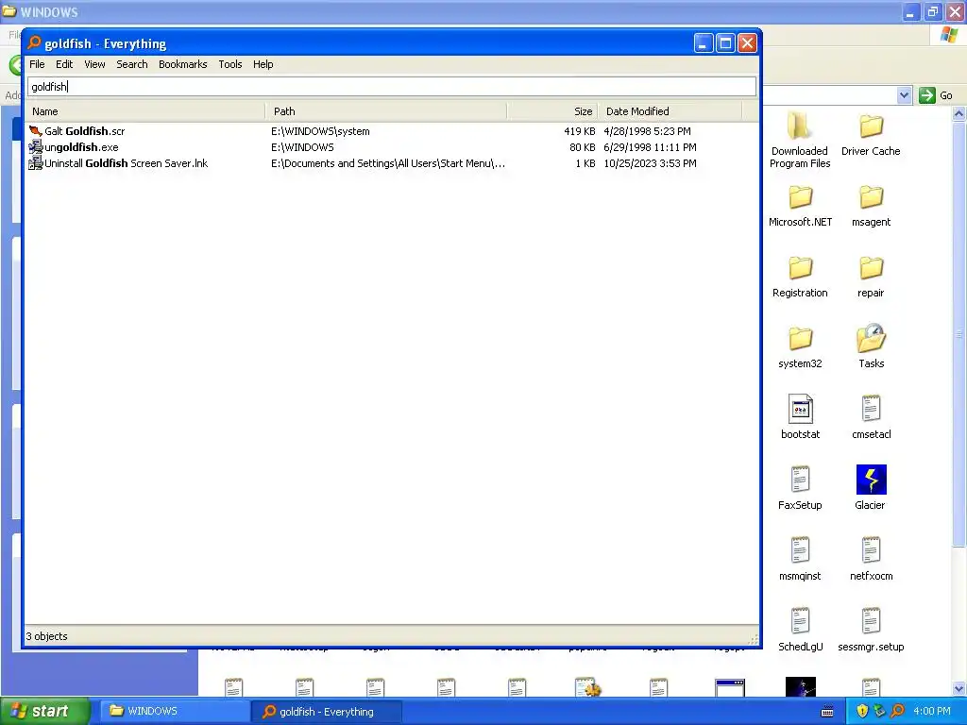Click the Explorer vertical scrollbar up arrow
967x725 pixels.
click(x=959, y=113)
